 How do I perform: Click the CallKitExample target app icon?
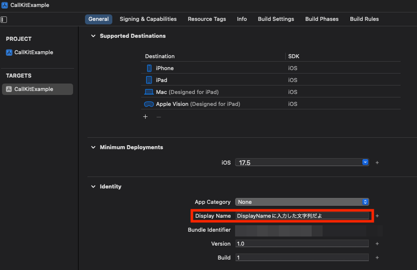tap(9, 89)
